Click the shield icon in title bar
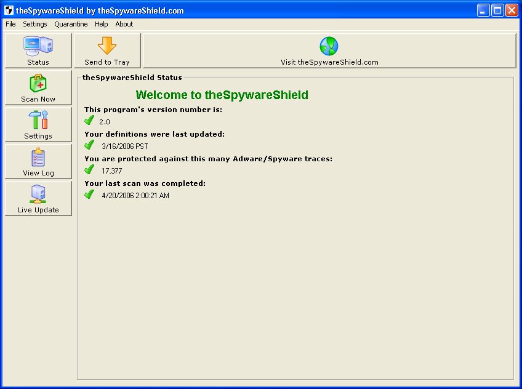The height and width of the screenshot is (389, 522). coord(9,10)
